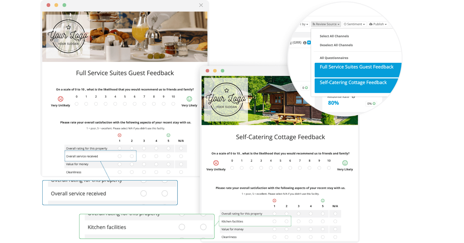
Task: Mark N/A for Kitchen facilities
Action: point(335,221)
